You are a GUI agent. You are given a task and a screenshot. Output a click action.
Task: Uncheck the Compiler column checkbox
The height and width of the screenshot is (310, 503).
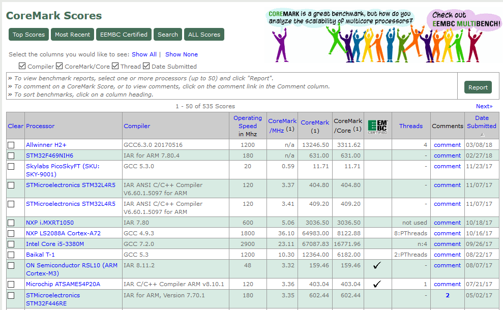(x=22, y=66)
